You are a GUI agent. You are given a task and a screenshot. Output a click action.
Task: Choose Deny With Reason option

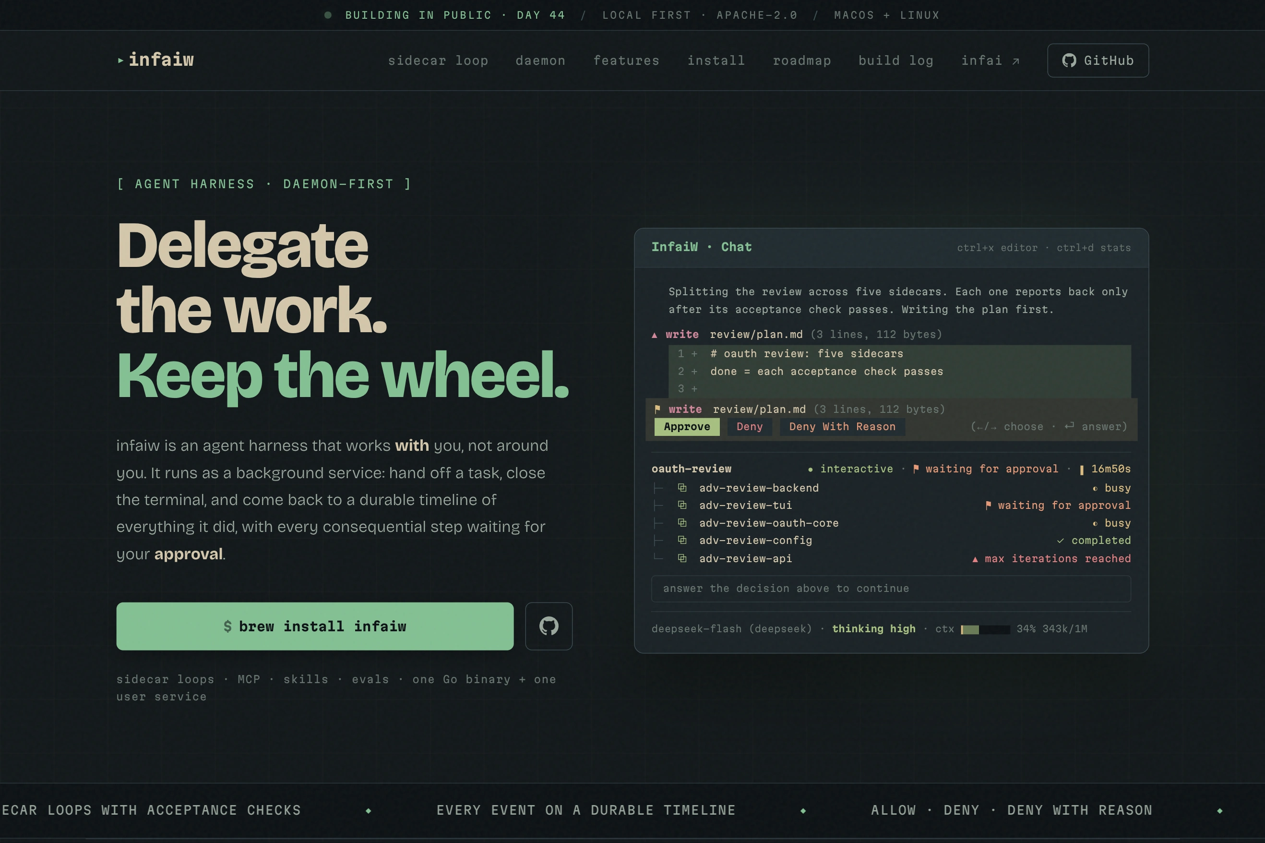point(842,427)
